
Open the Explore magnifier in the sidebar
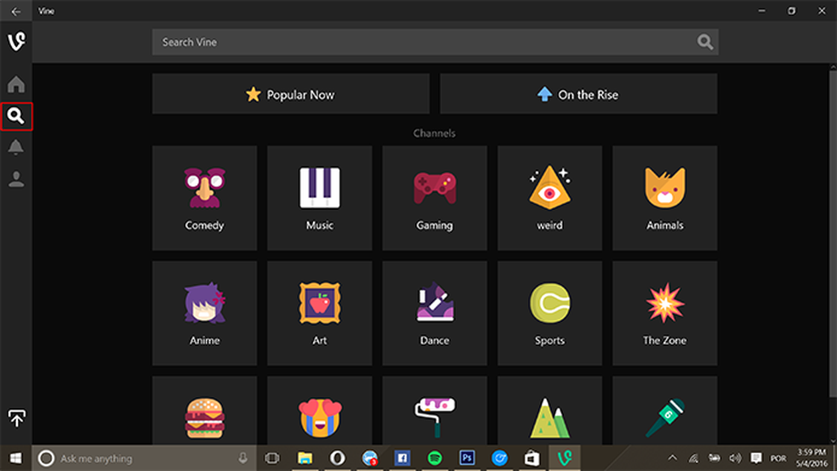tap(16, 116)
